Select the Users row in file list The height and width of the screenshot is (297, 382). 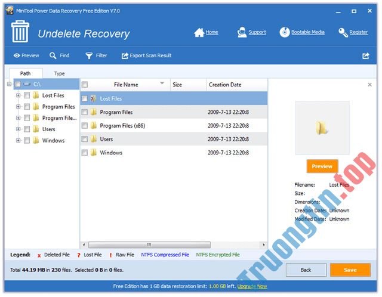pos(174,139)
